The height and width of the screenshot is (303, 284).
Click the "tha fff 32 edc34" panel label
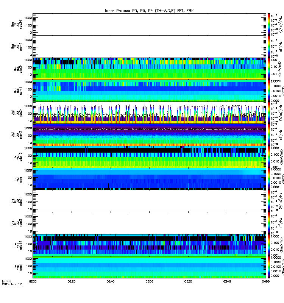coord(17,25)
